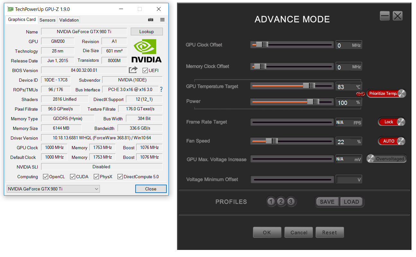The image size is (416, 257).
Task: Click the bus interface question mark icon
Action: pos(161,89)
